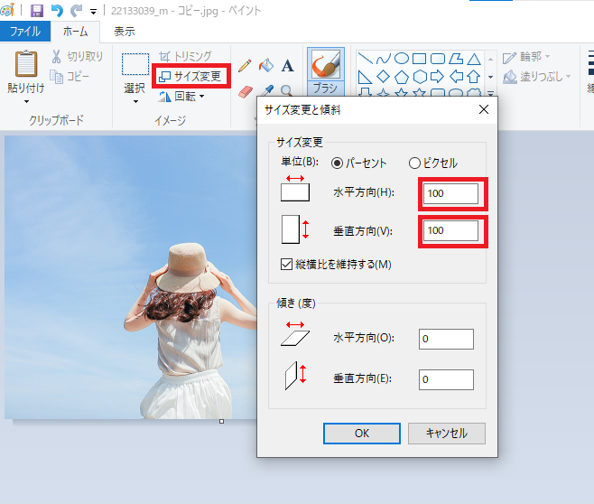This screenshot has width=594, height=504.
Task: Select the rectangular 選択 tool icon
Action: coord(135,64)
